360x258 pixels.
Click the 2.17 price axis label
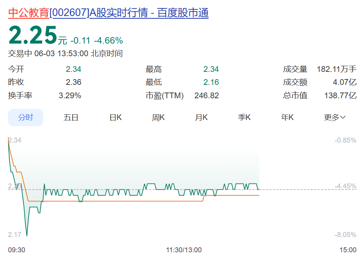coord(15,235)
